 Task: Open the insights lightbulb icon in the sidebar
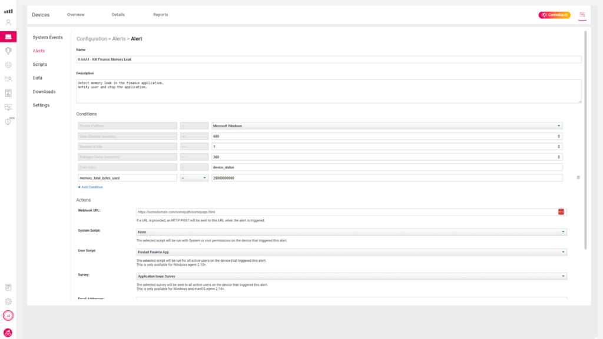[8, 51]
